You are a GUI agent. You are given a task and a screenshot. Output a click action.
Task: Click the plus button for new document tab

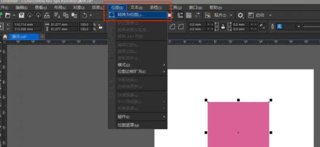42,37
